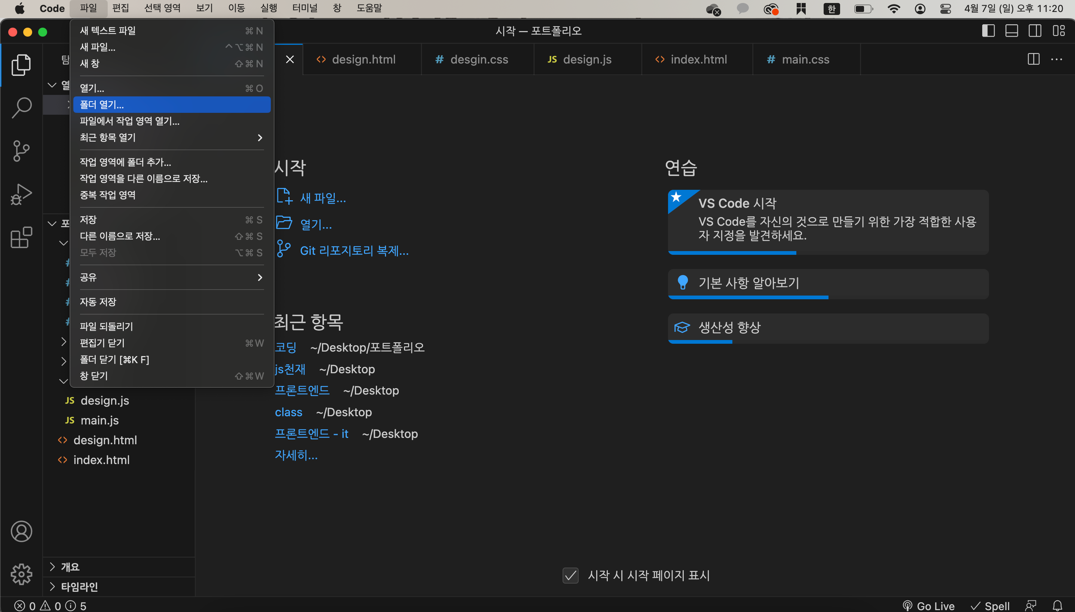Open the Manage gear icon
Image resolution: width=1075 pixels, height=612 pixels.
click(21, 574)
